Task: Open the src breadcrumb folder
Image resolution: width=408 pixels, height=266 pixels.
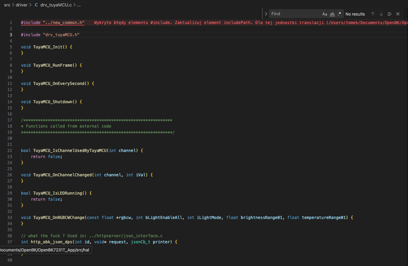Action: [7, 5]
